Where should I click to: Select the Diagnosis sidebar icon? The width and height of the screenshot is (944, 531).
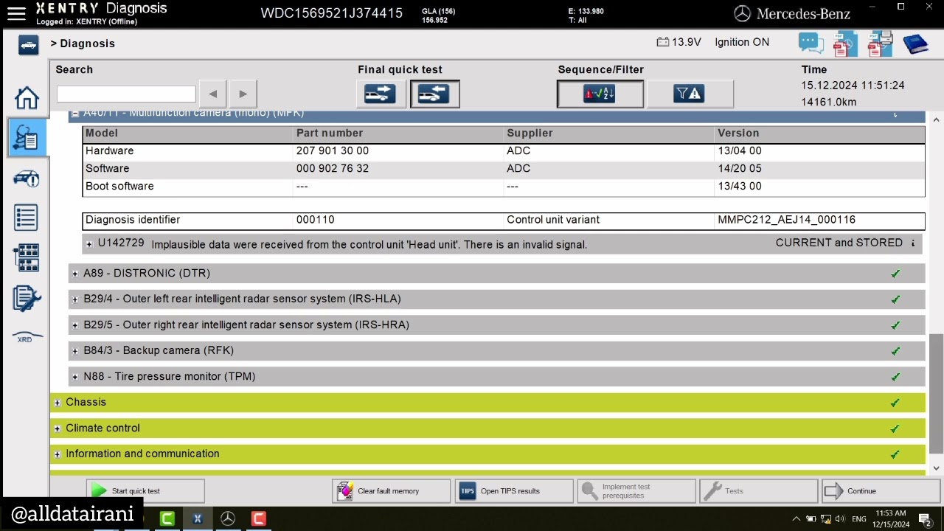[27, 137]
